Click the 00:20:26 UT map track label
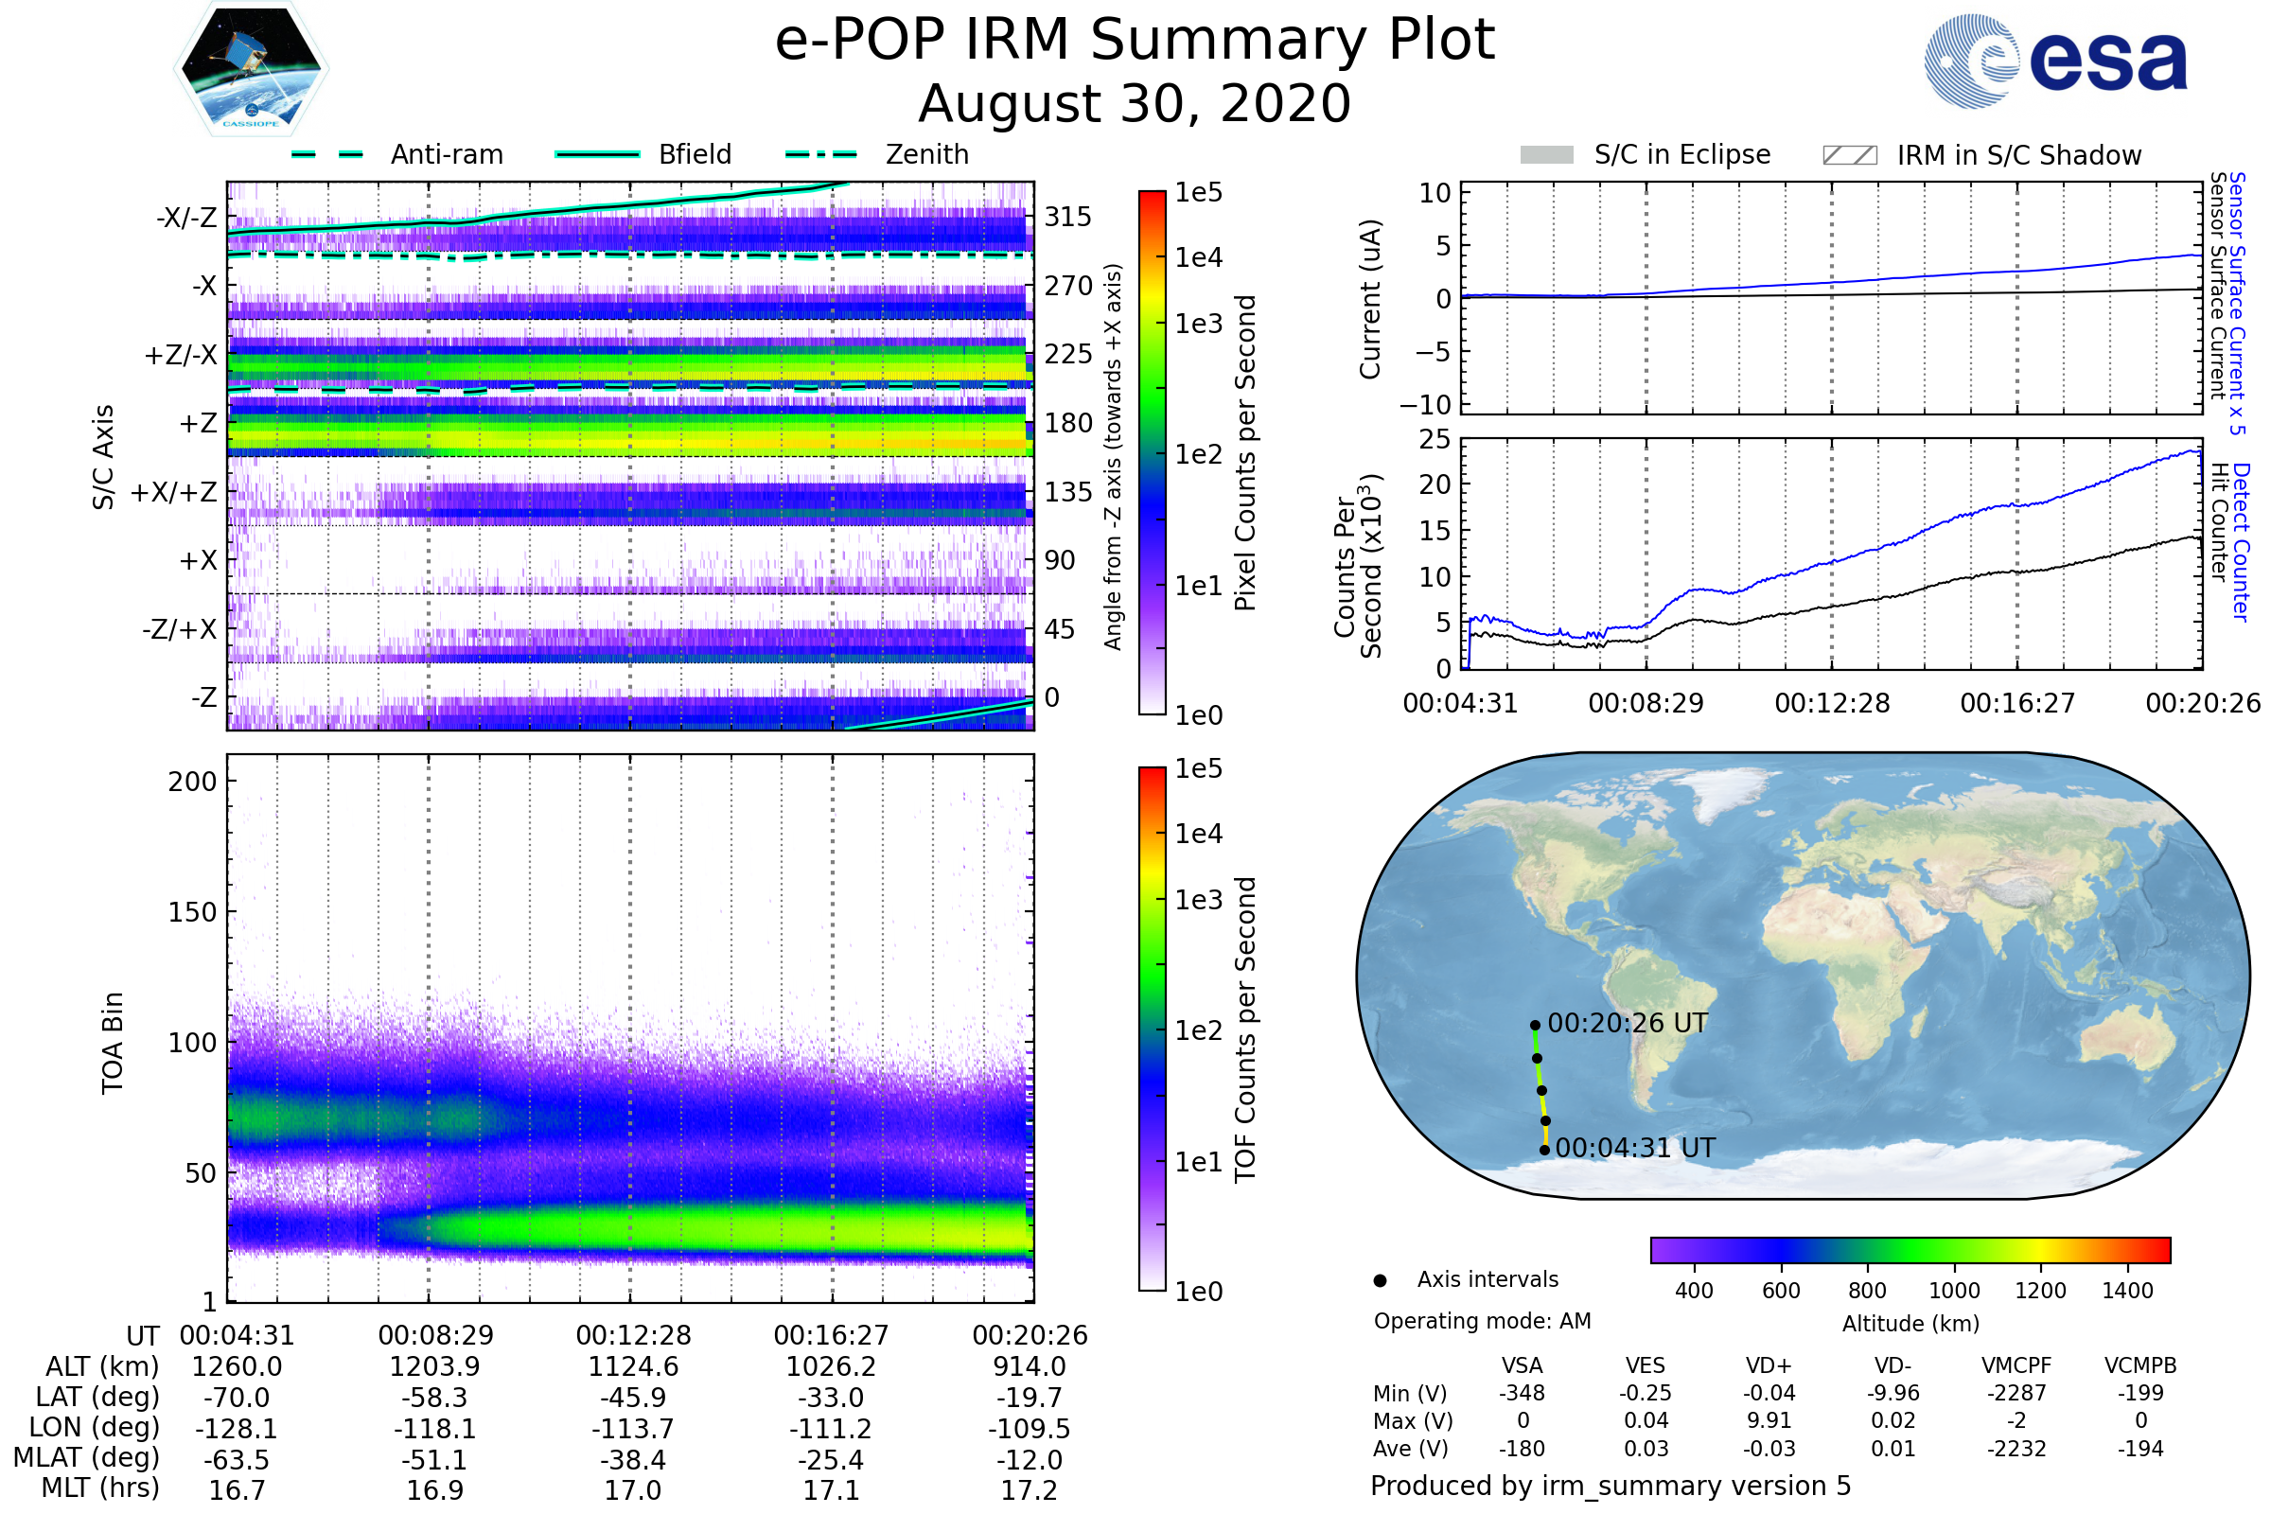This screenshot has width=2271, height=1514. pyautogui.click(x=1627, y=1023)
